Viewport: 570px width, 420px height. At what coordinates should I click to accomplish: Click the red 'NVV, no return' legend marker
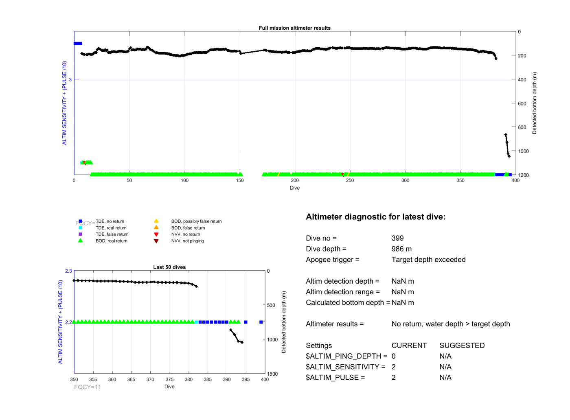[156, 234]
